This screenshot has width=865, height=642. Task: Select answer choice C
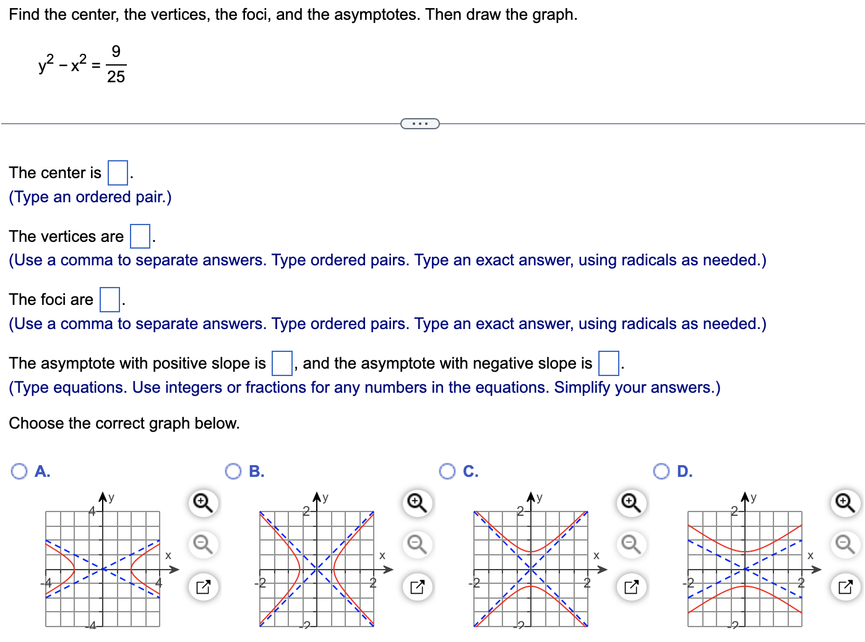[x=447, y=471]
